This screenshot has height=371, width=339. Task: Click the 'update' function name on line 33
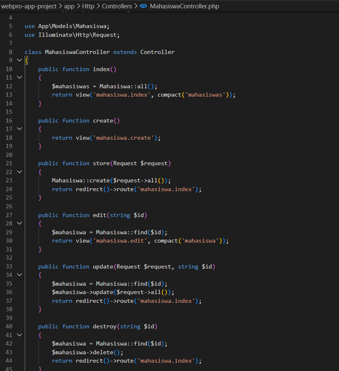[103, 267]
